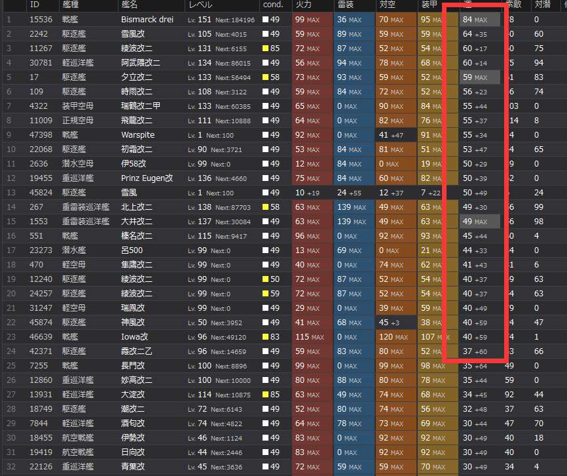Click the 火力 cell 10 +19 for 雪風

click(x=312, y=193)
